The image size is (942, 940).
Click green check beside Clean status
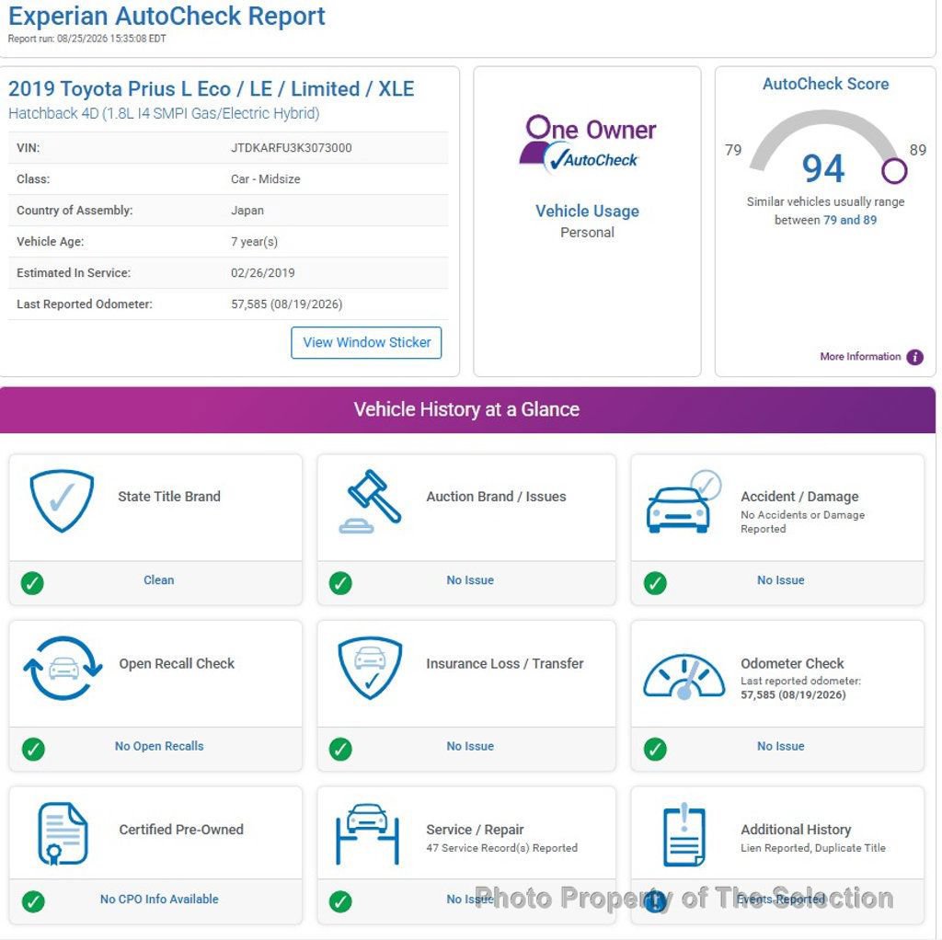pos(32,582)
